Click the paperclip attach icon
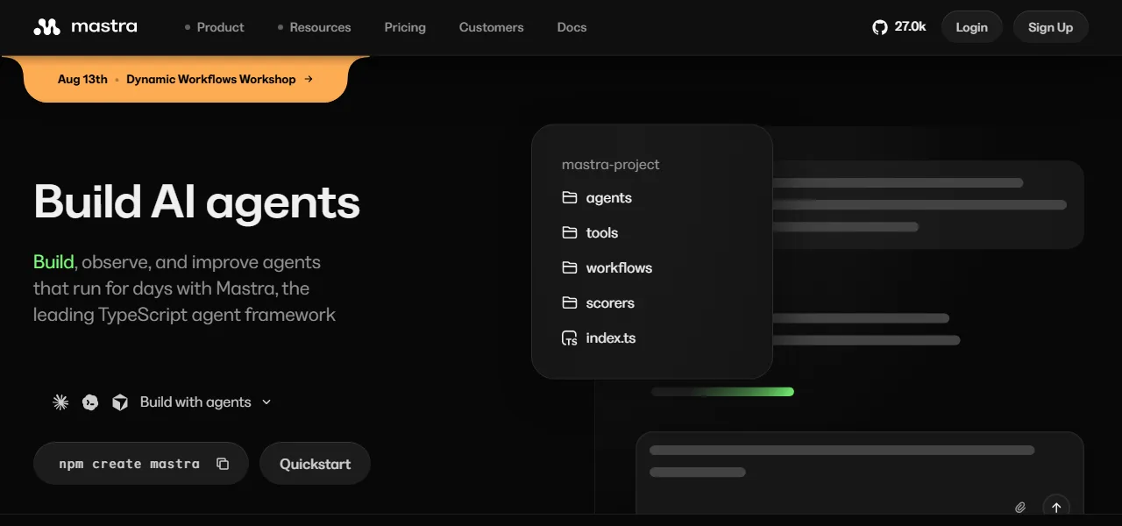1122x526 pixels. tap(1020, 508)
